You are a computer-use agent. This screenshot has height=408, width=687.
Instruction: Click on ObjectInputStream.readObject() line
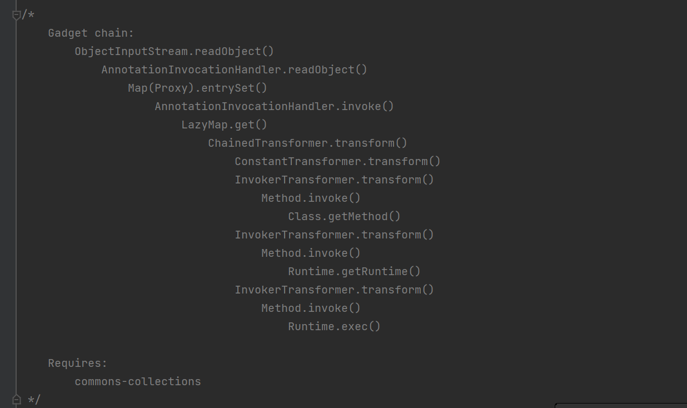pyautogui.click(x=174, y=52)
